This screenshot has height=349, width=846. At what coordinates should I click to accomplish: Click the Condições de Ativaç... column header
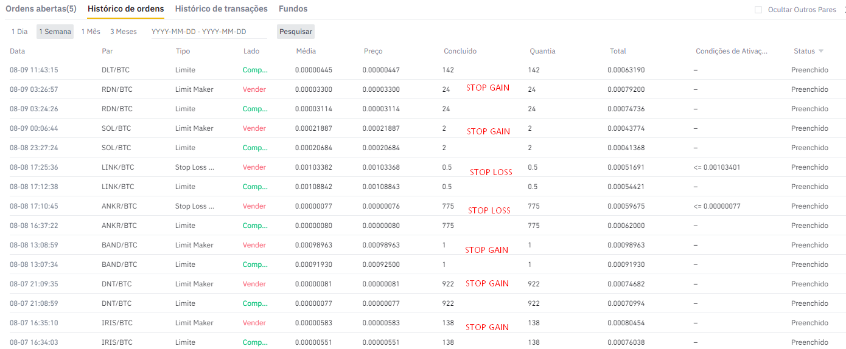coord(732,51)
